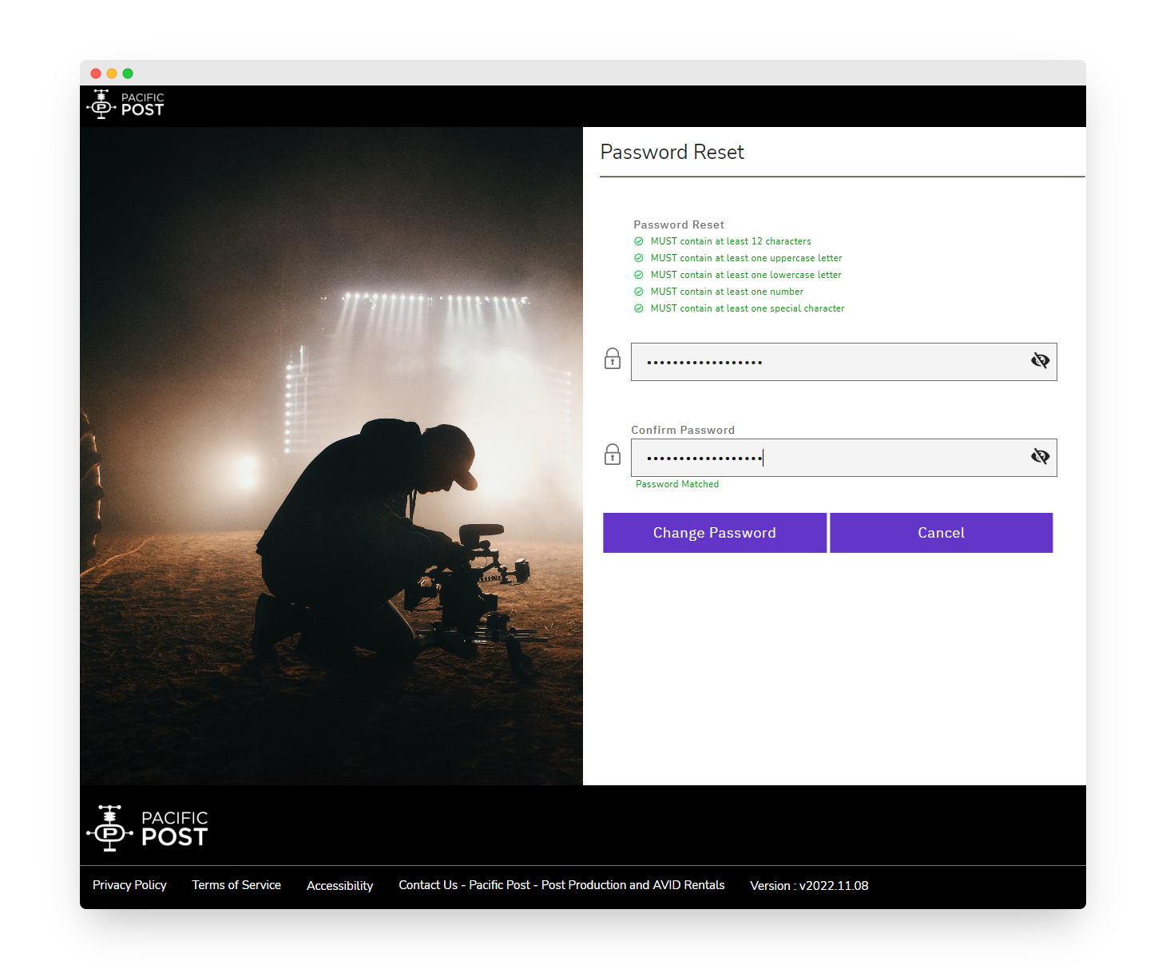Click the checkmark icon for uppercase letter rule
Viewport: 1166px width, 969px height.
point(639,258)
